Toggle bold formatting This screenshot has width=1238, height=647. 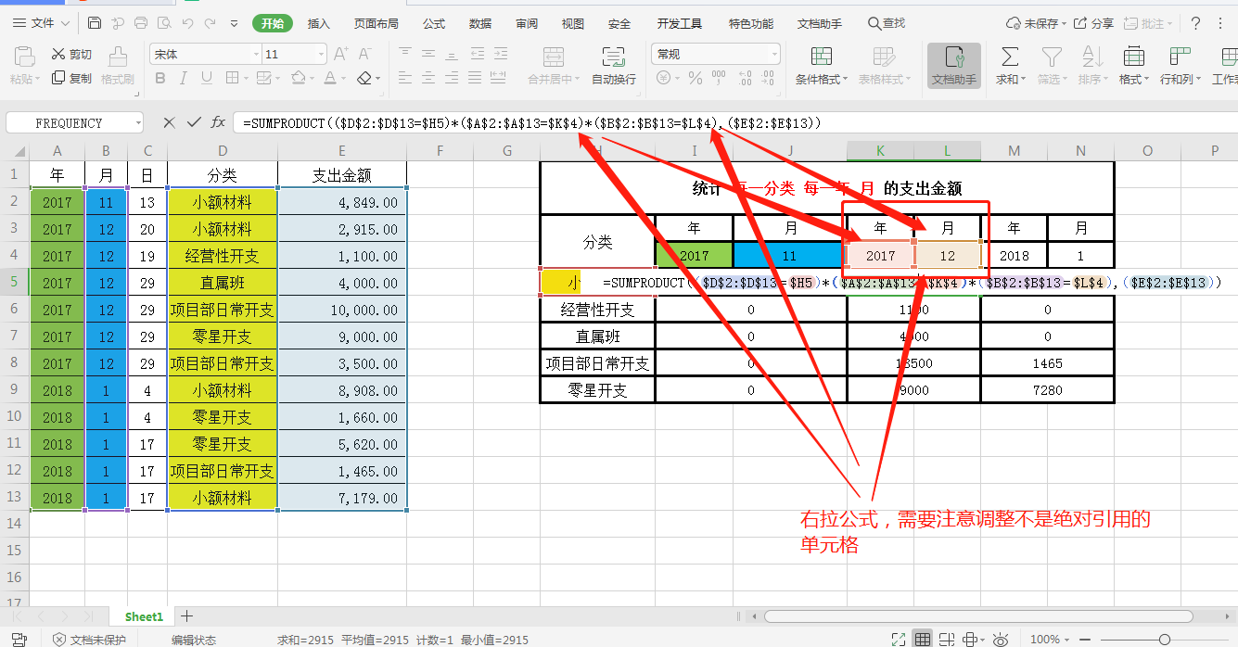(160, 79)
